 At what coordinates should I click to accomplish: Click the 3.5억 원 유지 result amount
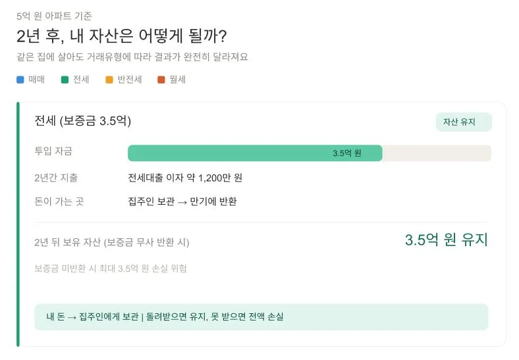tap(446, 240)
